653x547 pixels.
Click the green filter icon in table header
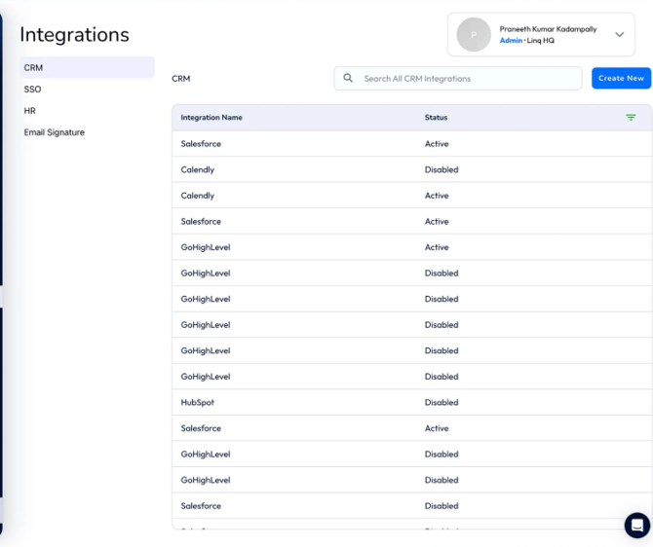click(x=631, y=118)
